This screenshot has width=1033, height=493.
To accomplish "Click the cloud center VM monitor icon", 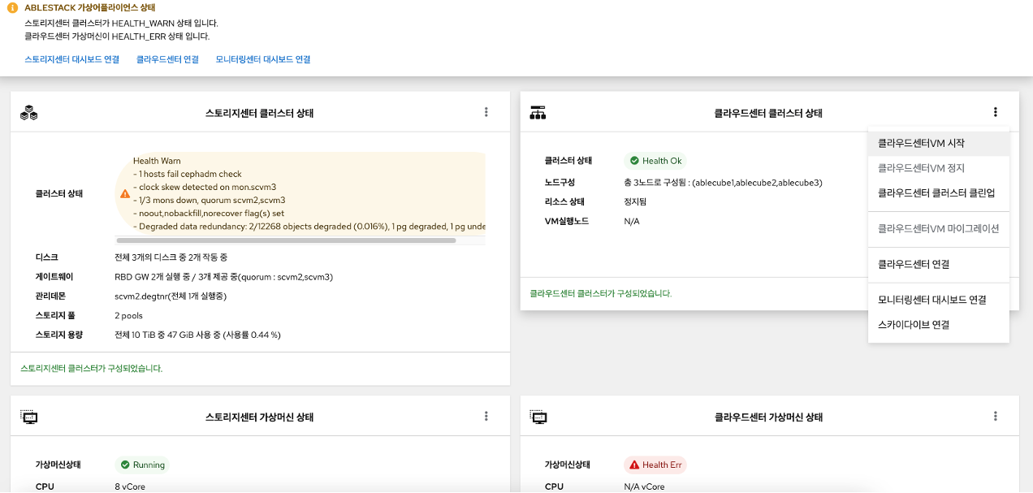I will (x=538, y=417).
